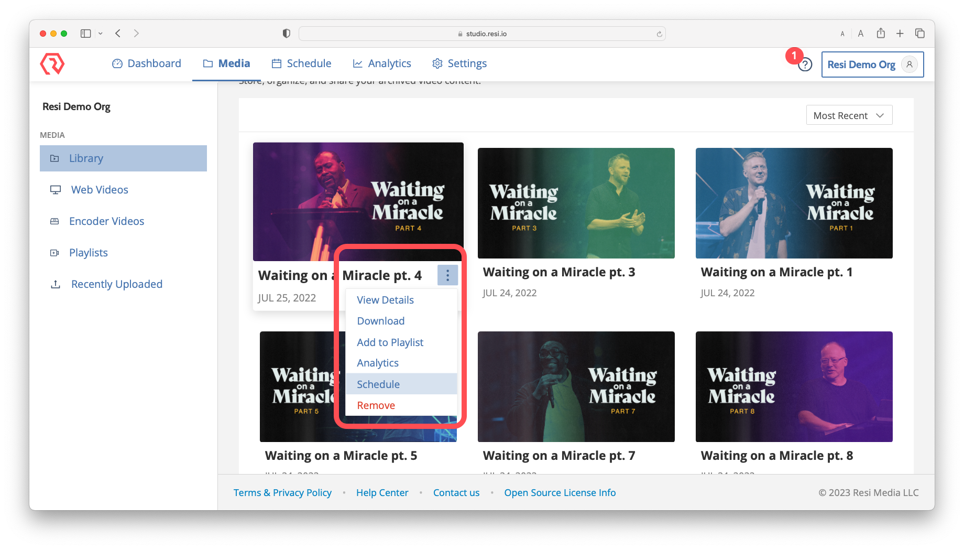Open the Schedule tab in navbar

tap(301, 63)
